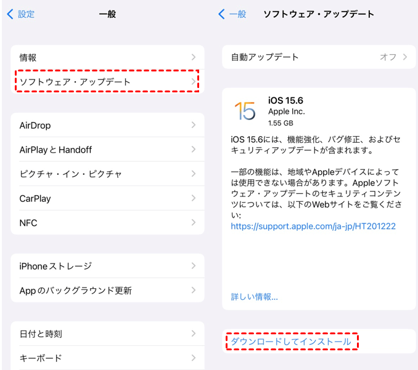Open キーボード settings

pyautogui.click(x=107, y=358)
